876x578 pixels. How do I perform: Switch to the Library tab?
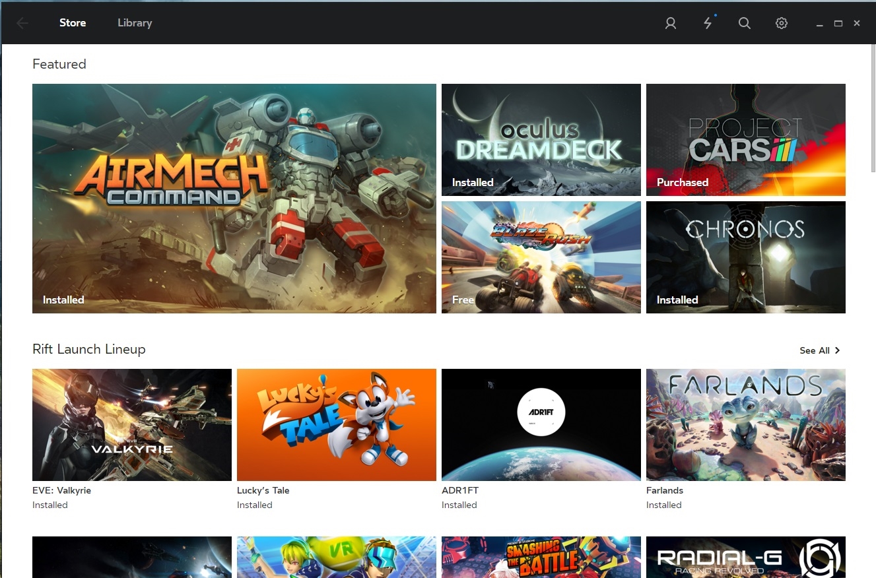pyautogui.click(x=135, y=22)
